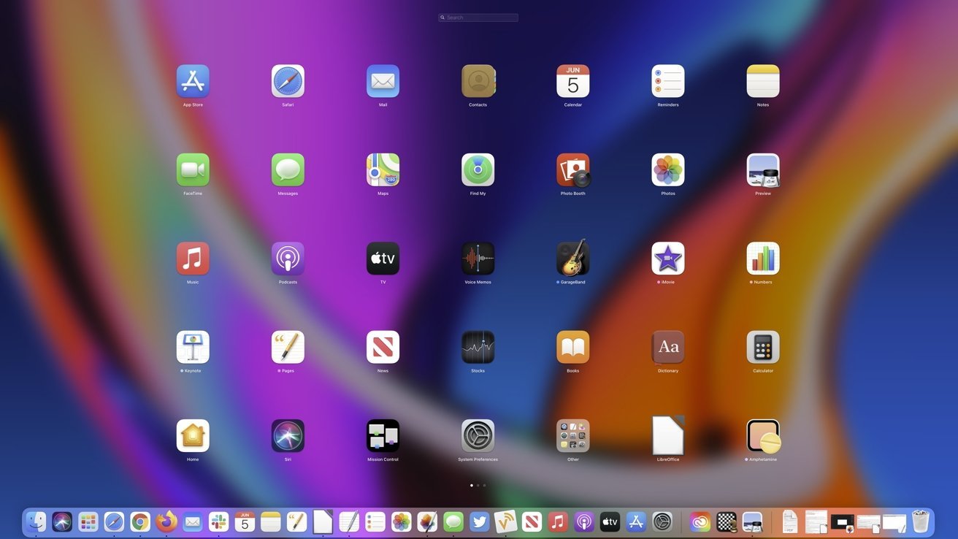Launch Amphetamine

(x=762, y=436)
